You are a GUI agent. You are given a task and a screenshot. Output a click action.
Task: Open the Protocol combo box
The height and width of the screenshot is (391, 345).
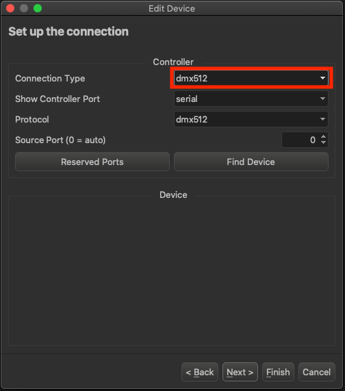[x=251, y=119]
